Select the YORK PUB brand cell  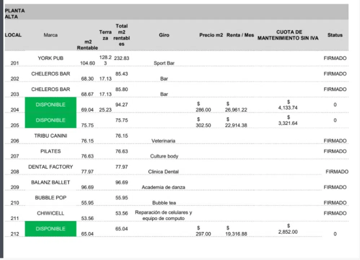51,58
